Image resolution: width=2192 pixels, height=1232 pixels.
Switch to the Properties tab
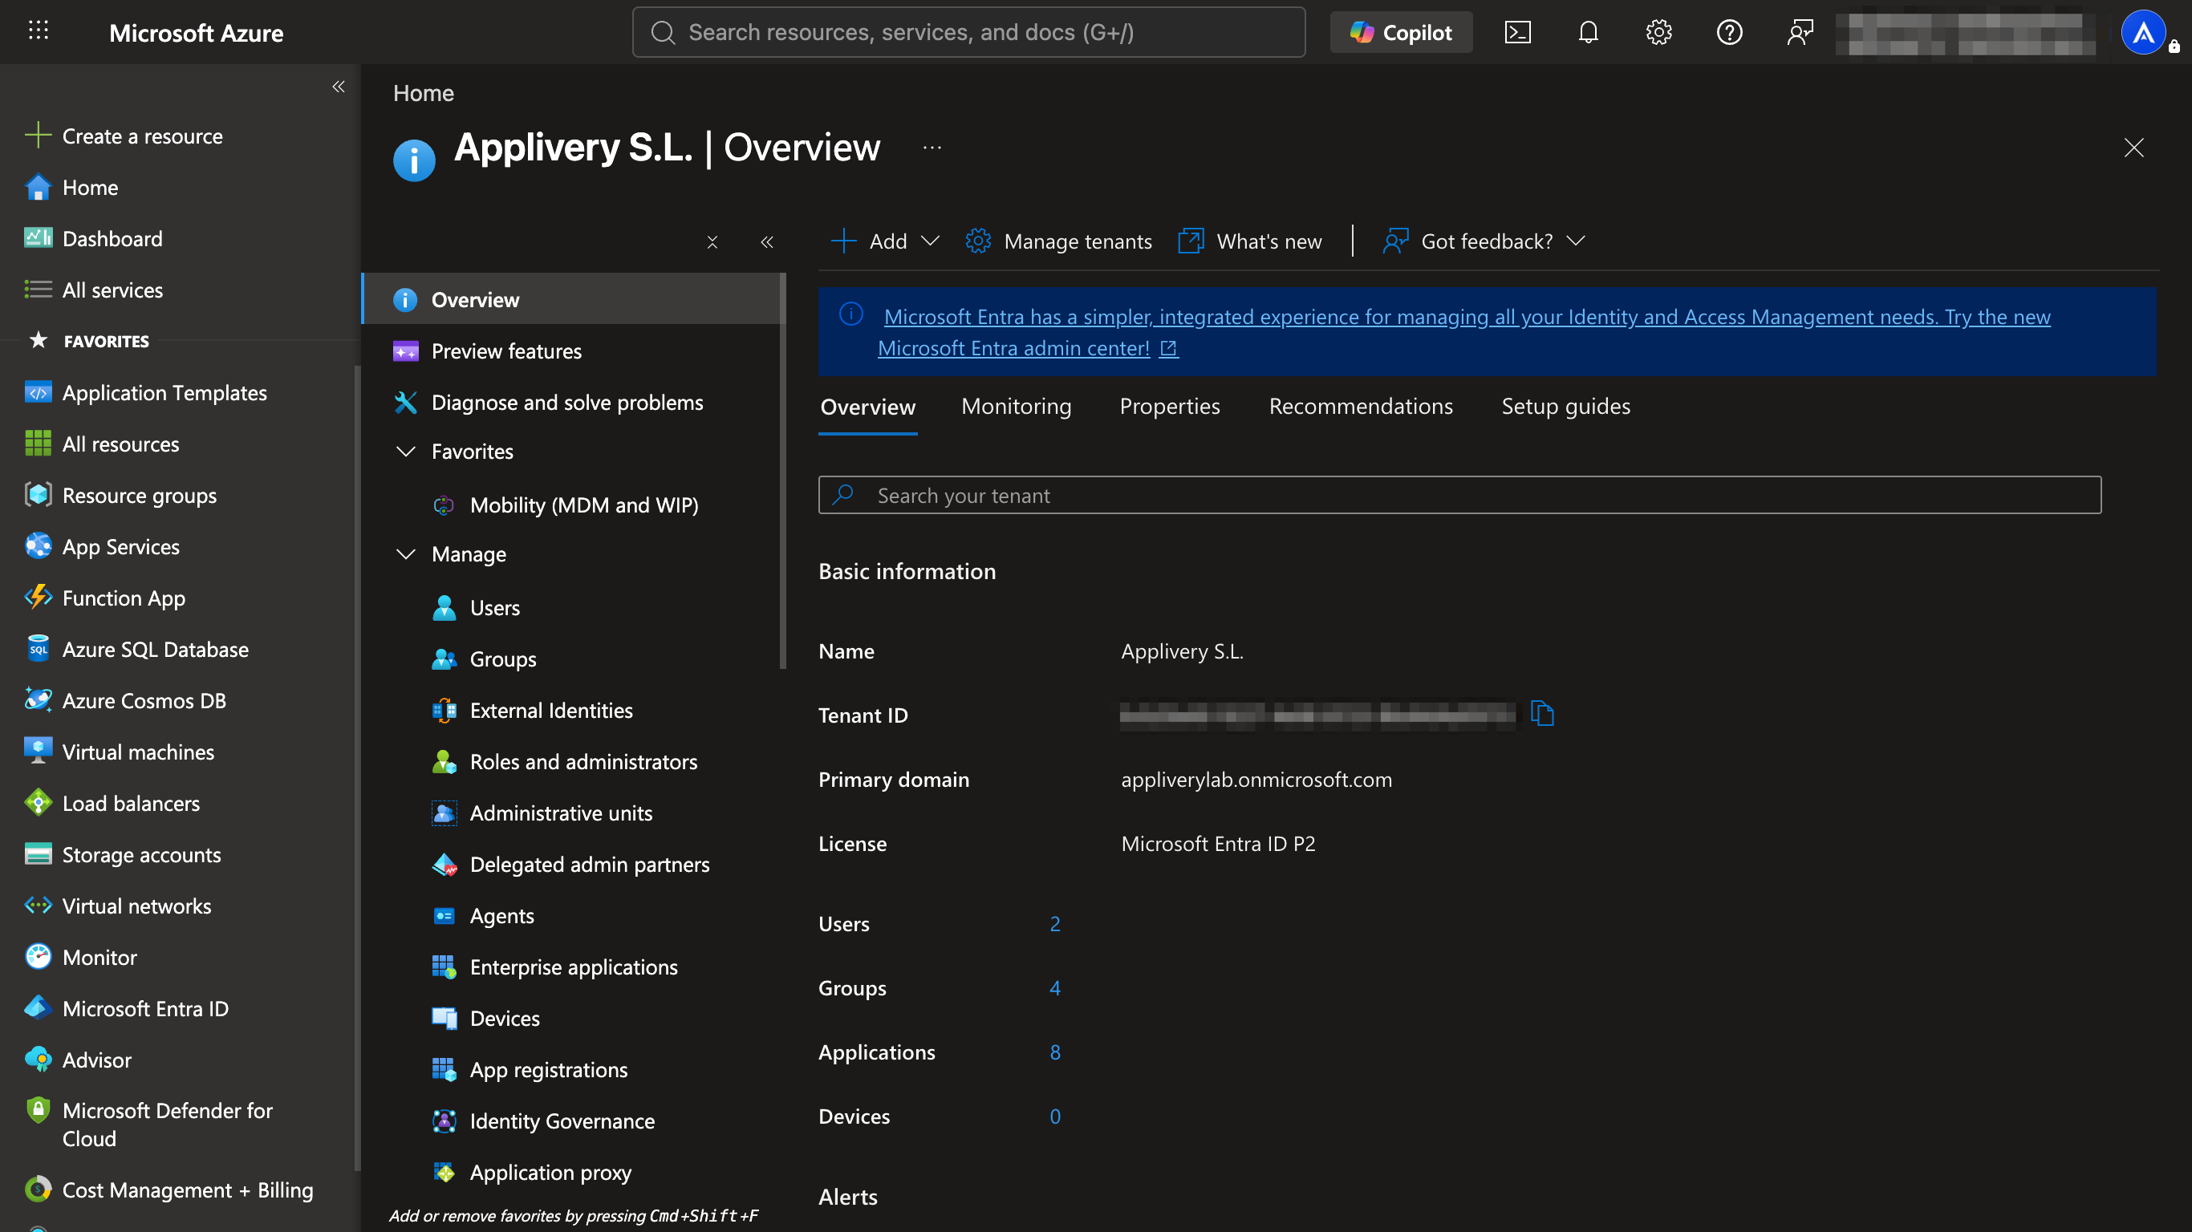pyautogui.click(x=1169, y=406)
